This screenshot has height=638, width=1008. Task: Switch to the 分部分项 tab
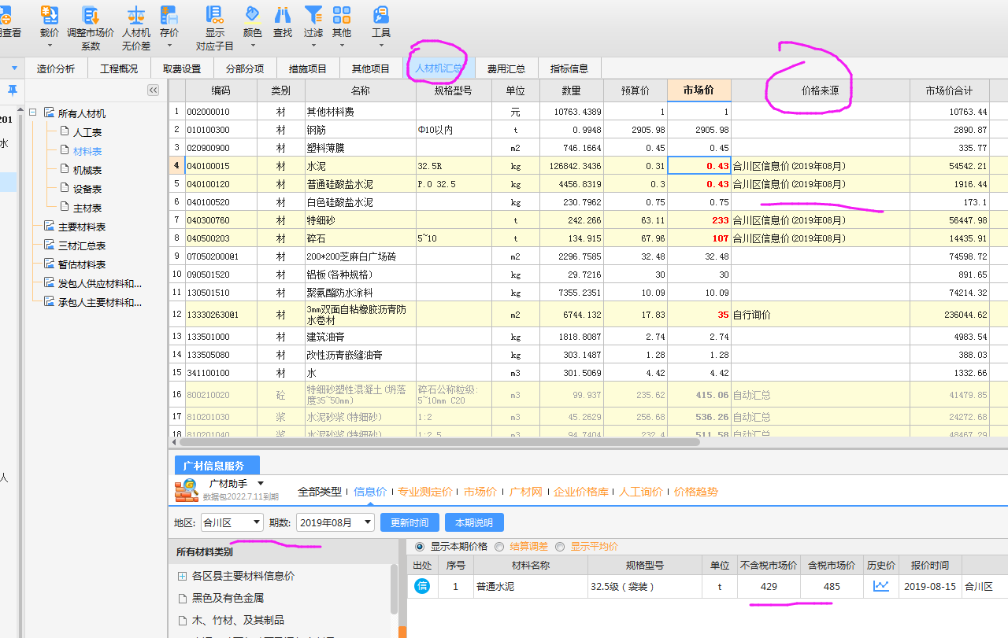245,68
